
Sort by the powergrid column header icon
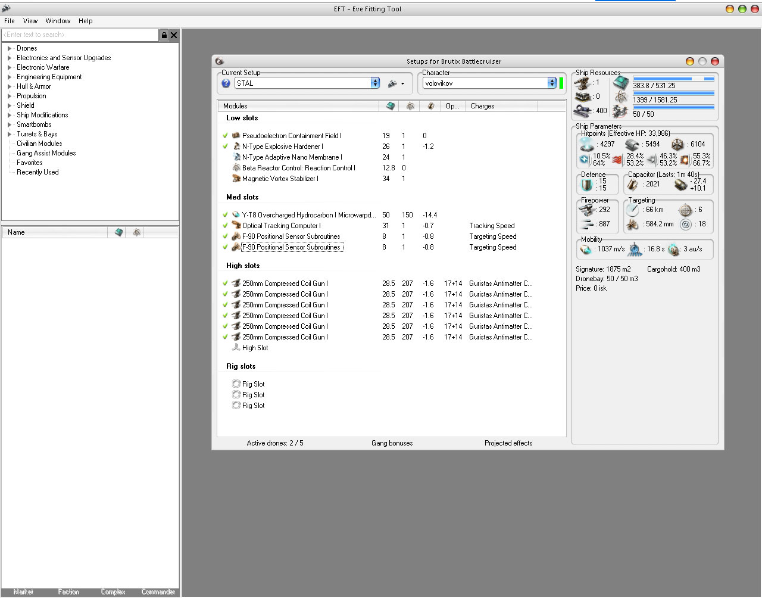coord(410,106)
